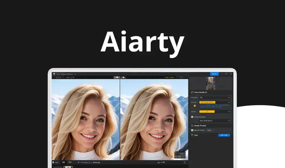
Task: Select the split before/after view icon
Action: [x=117, y=77]
